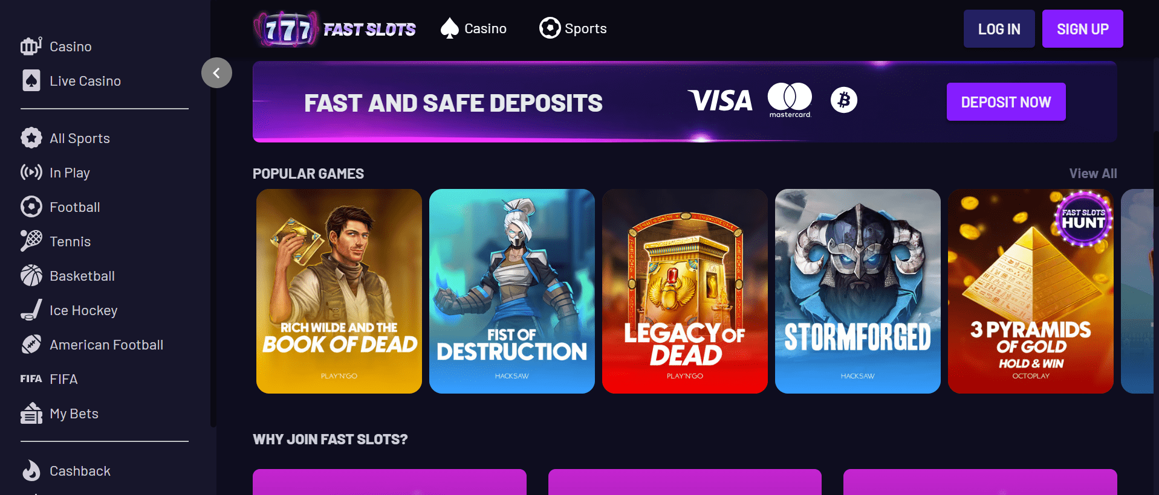The width and height of the screenshot is (1159, 495).
Task: Choose the Tennis racket icon
Action: [31, 241]
